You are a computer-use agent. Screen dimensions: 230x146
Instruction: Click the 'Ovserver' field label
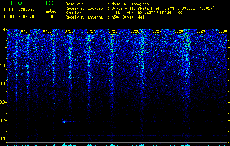(74, 4)
